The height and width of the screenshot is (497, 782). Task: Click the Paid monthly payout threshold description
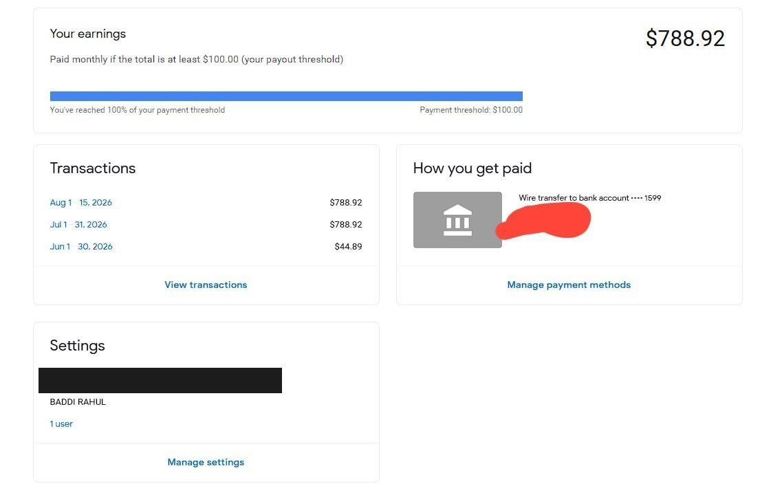click(197, 59)
